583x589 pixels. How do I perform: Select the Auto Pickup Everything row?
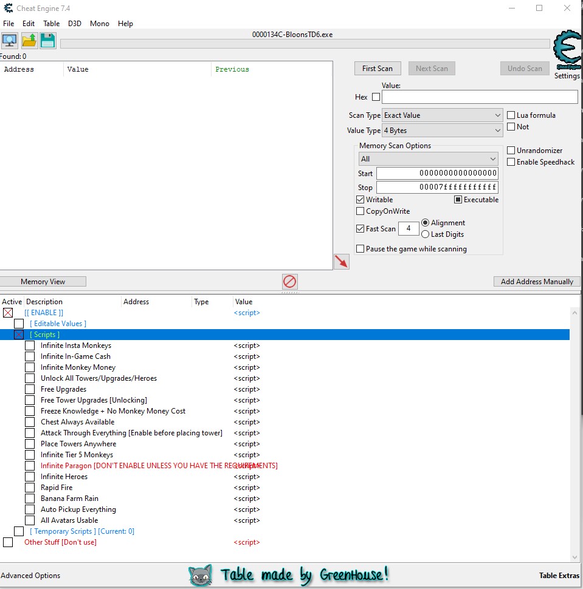[285, 509]
